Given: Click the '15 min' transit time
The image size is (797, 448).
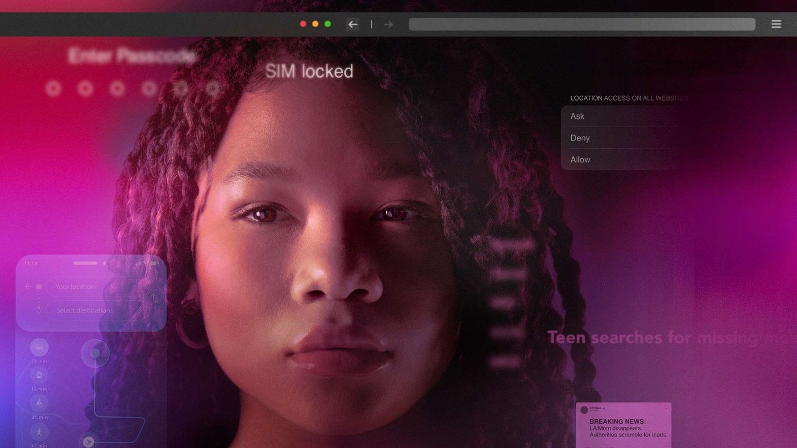Looking at the screenshot, I should [39, 389].
